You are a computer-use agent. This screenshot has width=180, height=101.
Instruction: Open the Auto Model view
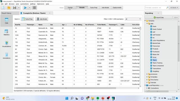[x=105, y=8]
